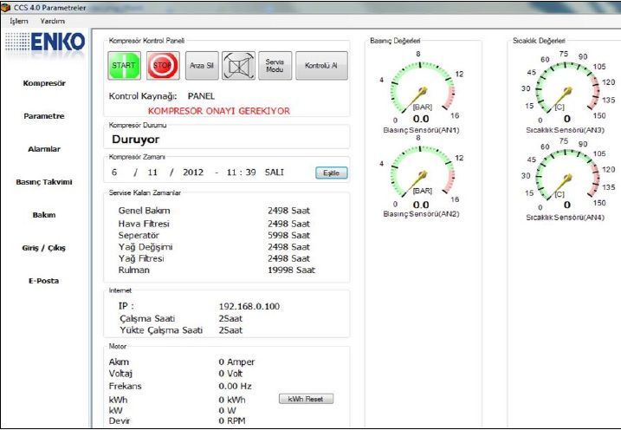Screen dimensions: 621x430
Task: Click the Arıza Sil button
Action: [201, 65]
